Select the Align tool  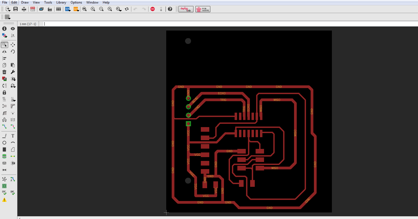(x=4, y=58)
